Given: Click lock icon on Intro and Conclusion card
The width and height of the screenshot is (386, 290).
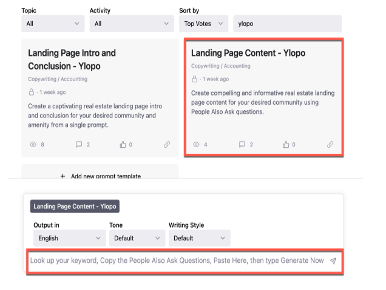Looking at the screenshot, I should [32, 92].
